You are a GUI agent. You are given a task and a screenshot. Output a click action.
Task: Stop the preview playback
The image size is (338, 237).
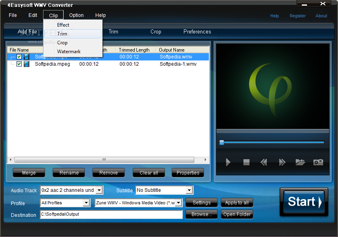[246, 162]
